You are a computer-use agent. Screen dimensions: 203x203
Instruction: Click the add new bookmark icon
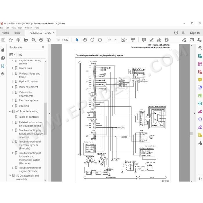coord(20,55)
